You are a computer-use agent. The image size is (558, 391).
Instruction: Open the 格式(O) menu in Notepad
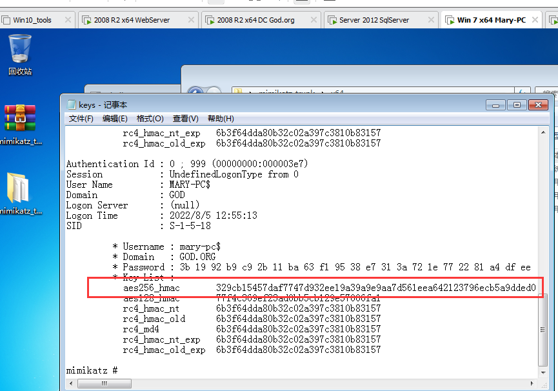150,119
